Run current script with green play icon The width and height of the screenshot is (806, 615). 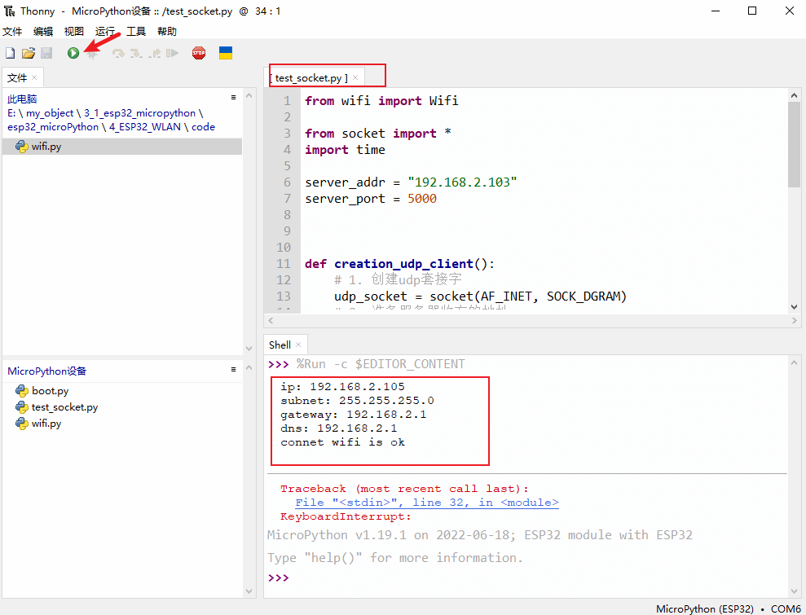tap(73, 53)
